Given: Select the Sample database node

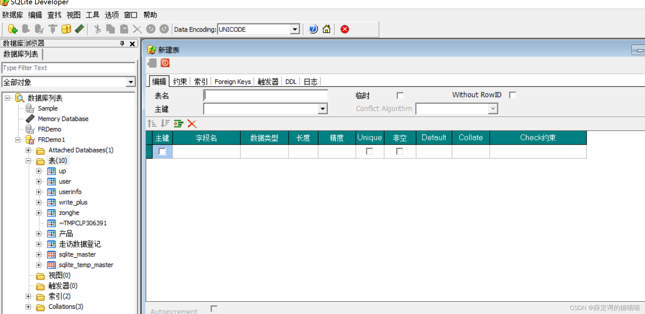Looking at the screenshot, I should click(48, 108).
